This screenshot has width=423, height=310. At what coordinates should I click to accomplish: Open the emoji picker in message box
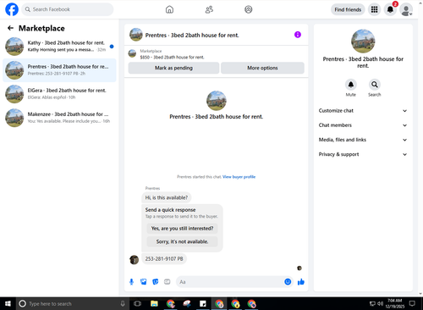(x=288, y=282)
